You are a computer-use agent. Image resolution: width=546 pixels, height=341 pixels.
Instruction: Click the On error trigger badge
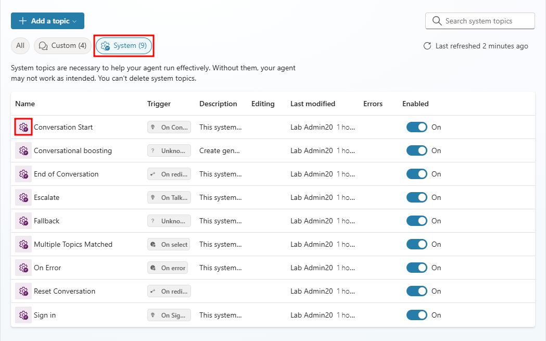[168, 268]
